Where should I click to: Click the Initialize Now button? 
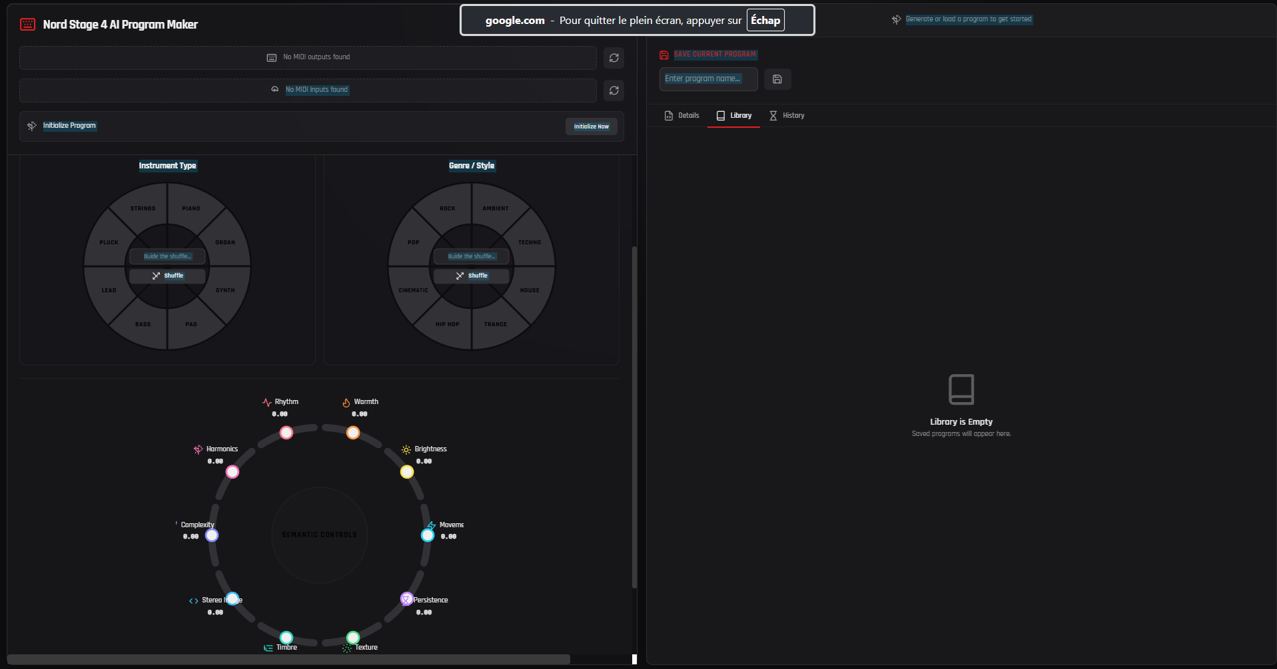[592, 126]
